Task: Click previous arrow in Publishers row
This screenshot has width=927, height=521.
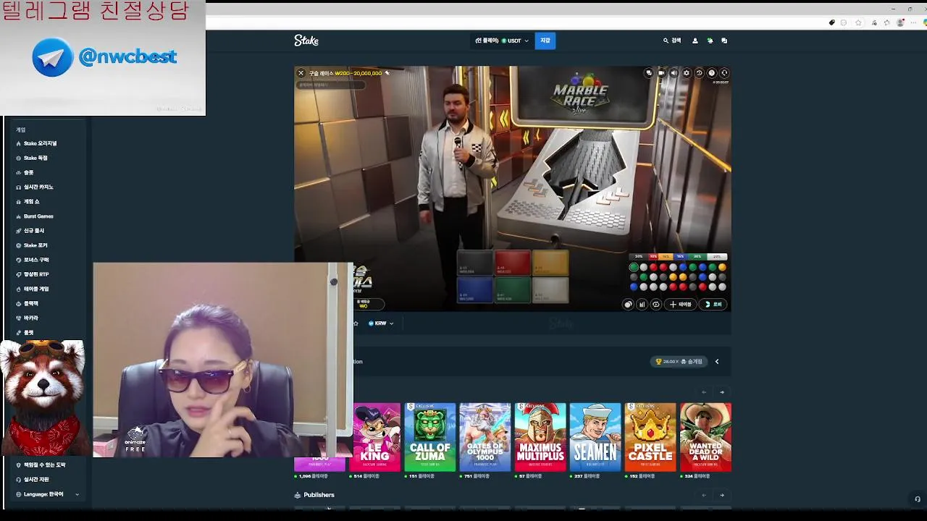Action: (704, 495)
